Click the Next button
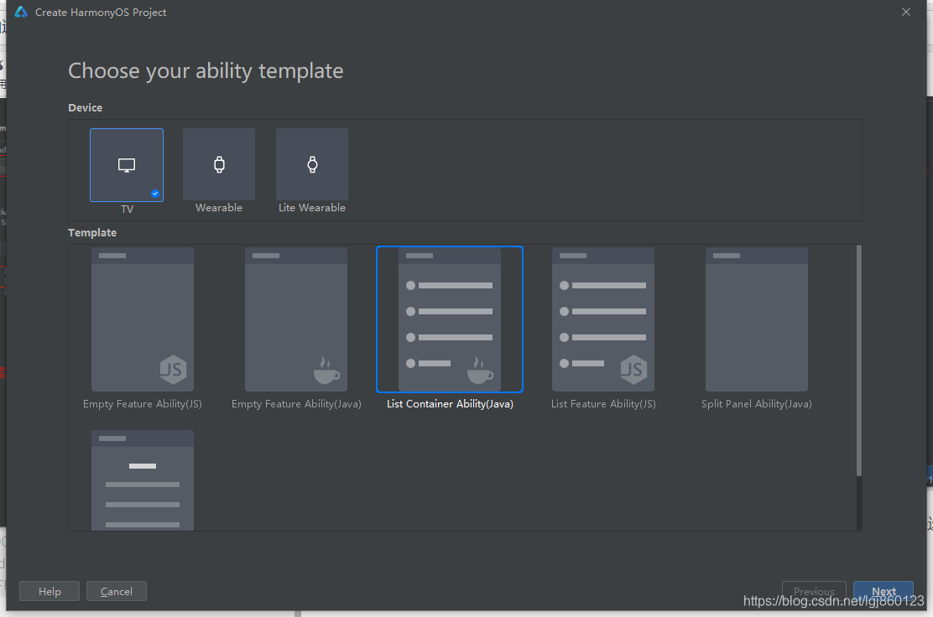Viewport: 933px width, 617px height. click(883, 592)
